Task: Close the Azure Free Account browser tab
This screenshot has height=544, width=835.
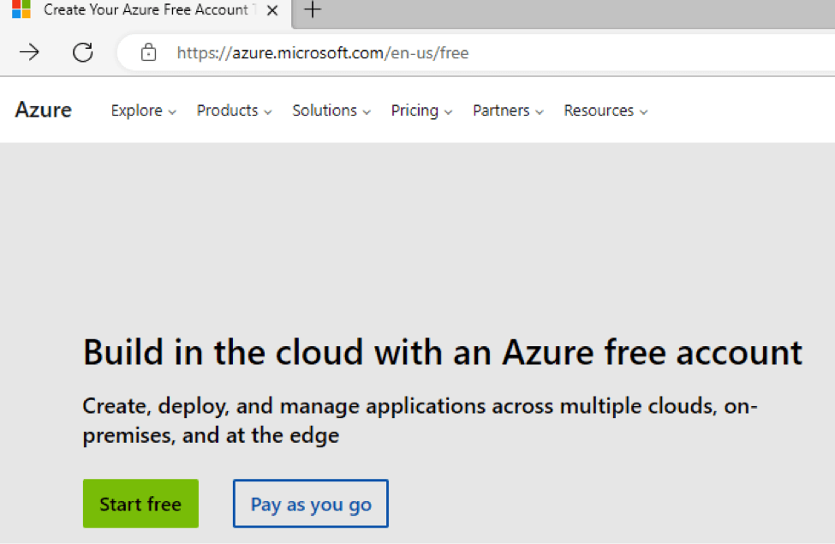Action: (x=272, y=10)
